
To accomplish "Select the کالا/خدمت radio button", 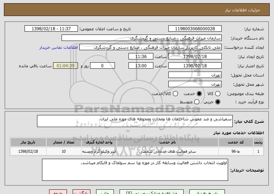I will [175, 94].
